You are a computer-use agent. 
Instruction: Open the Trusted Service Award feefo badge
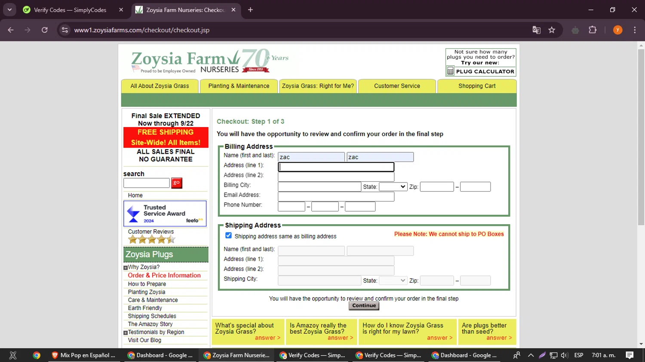[x=165, y=213]
